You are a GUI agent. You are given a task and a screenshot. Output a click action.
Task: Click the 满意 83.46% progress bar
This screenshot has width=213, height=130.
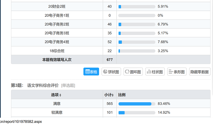[x=137, y=104]
